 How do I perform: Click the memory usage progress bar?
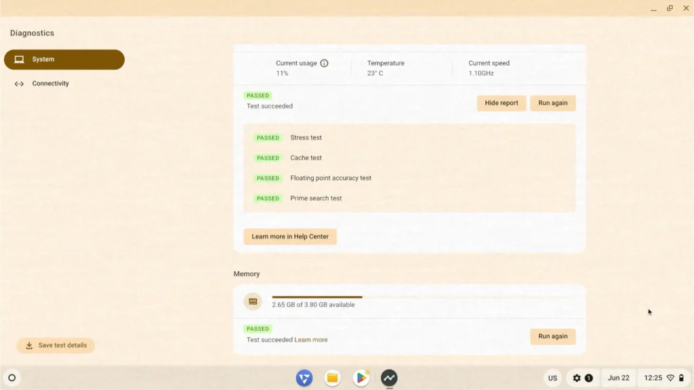tap(420, 297)
